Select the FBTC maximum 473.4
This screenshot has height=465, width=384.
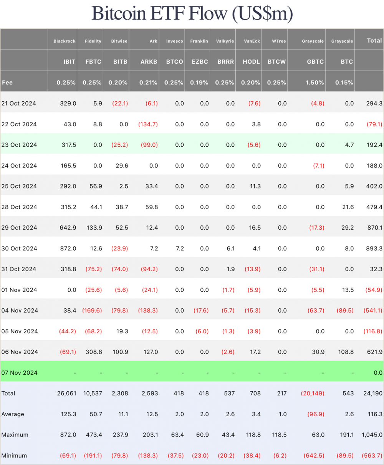(94, 435)
